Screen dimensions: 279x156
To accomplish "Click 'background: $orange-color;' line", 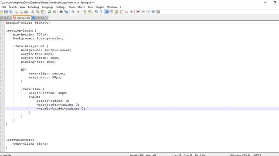I will click(38, 39).
